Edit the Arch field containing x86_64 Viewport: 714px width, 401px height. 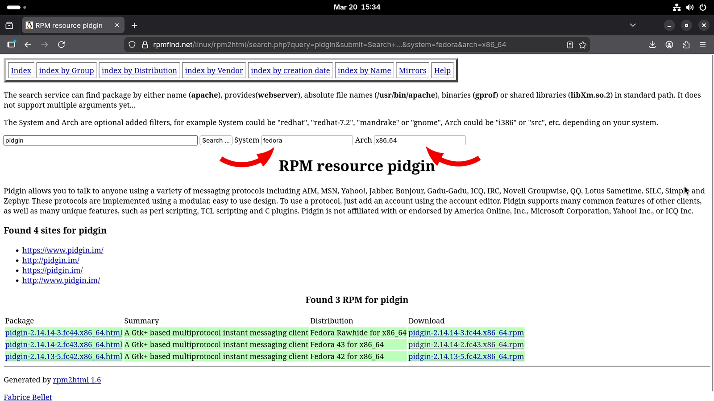pyautogui.click(x=419, y=140)
